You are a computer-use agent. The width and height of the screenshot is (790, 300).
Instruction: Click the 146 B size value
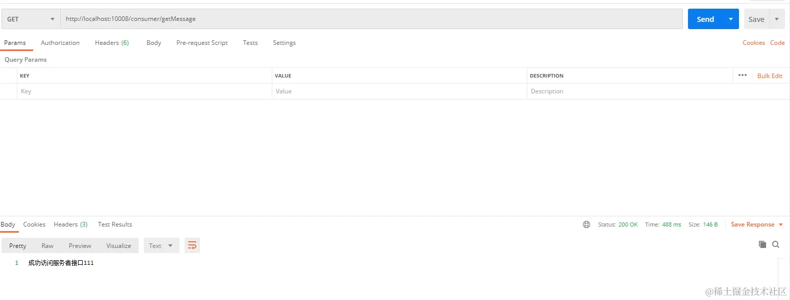[x=710, y=224]
